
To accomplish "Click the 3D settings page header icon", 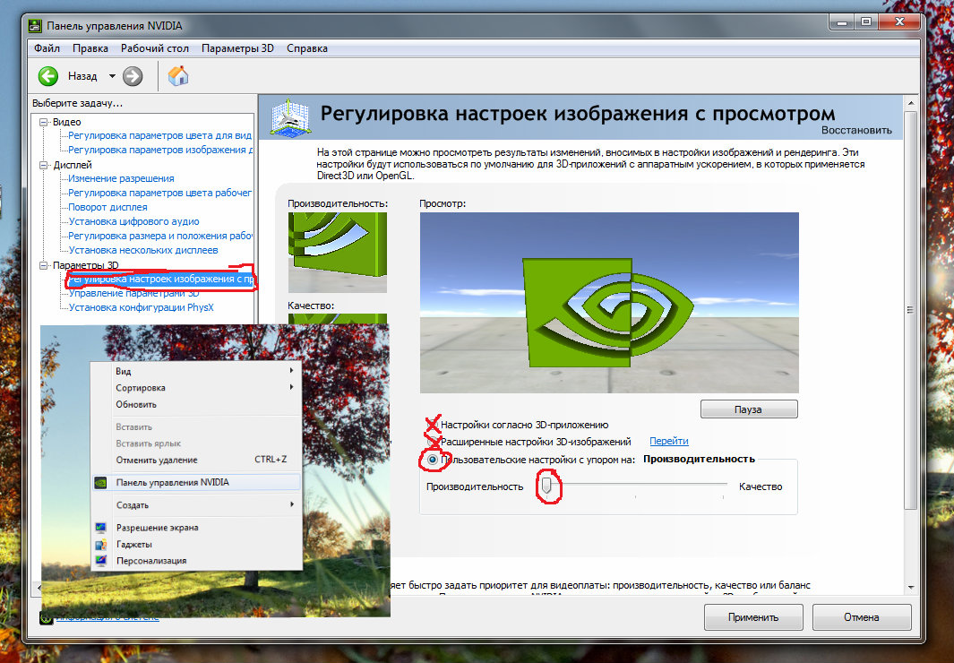I will pos(290,116).
